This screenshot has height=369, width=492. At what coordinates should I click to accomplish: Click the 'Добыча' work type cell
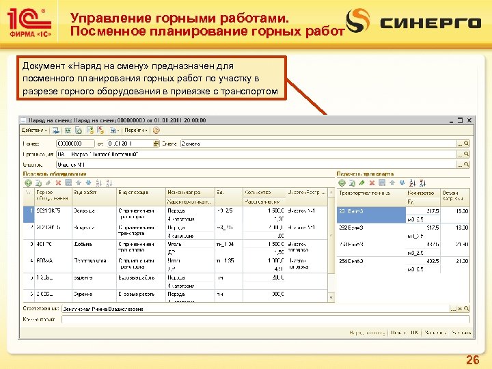coord(94,247)
